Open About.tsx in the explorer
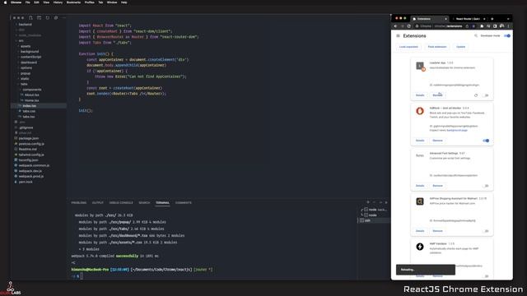This screenshot has height=296, width=527. [31, 95]
